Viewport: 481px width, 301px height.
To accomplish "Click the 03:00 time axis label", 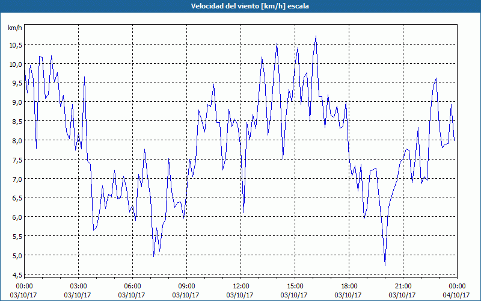I will point(79,287).
